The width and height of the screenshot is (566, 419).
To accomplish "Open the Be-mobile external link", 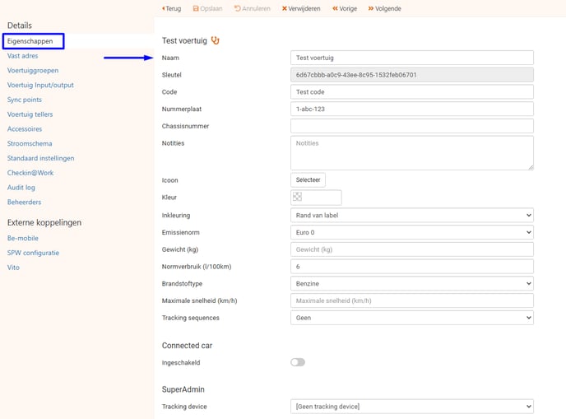I will pyautogui.click(x=23, y=239).
